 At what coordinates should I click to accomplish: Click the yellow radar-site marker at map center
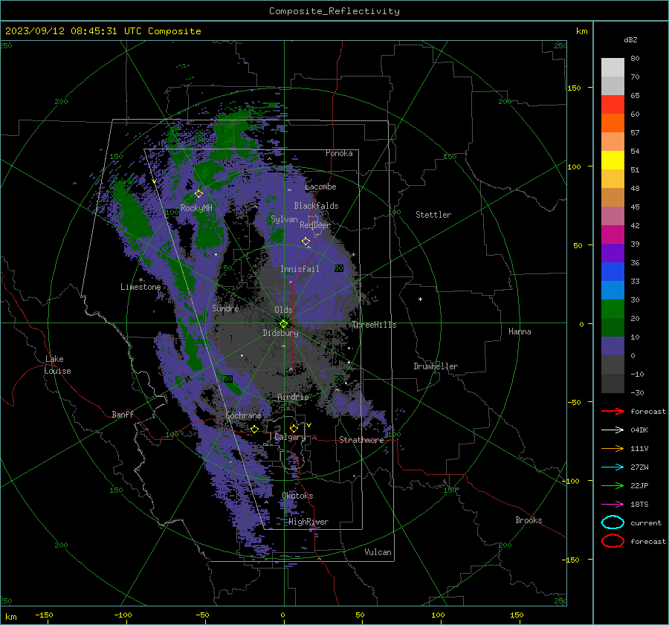pyautogui.click(x=284, y=324)
